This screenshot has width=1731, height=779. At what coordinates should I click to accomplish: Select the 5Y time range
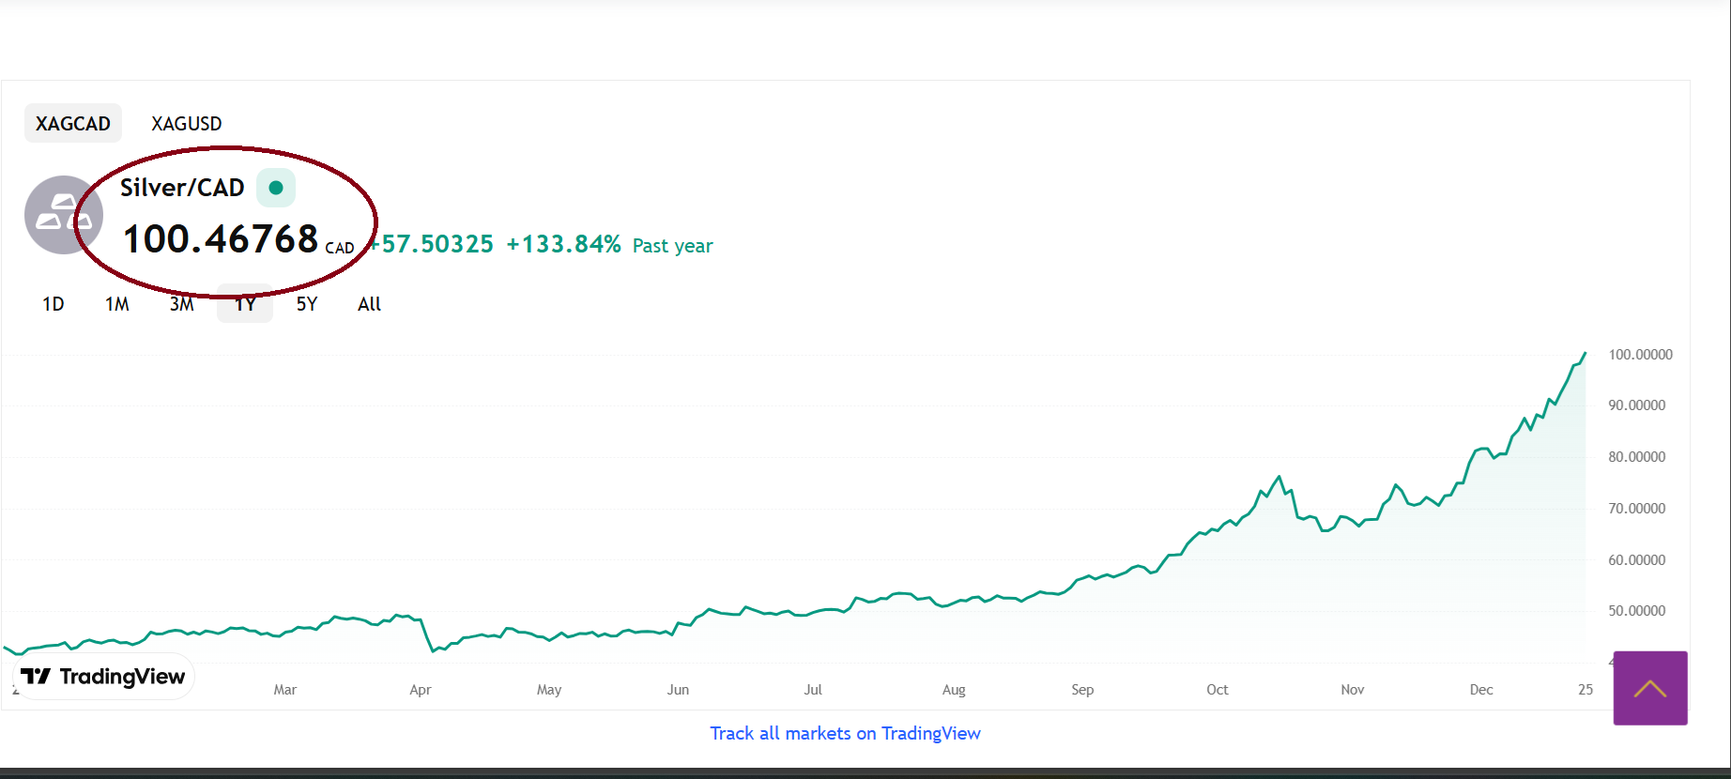pyautogui.click(x=307, y=304)
